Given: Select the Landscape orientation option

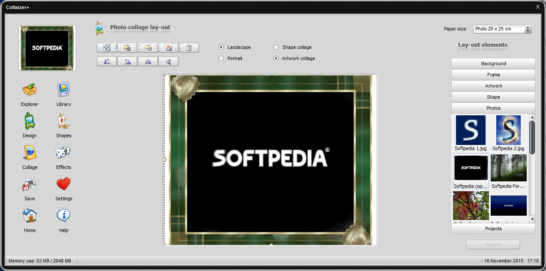Looking at the screenshot, I should coord(221,47).
